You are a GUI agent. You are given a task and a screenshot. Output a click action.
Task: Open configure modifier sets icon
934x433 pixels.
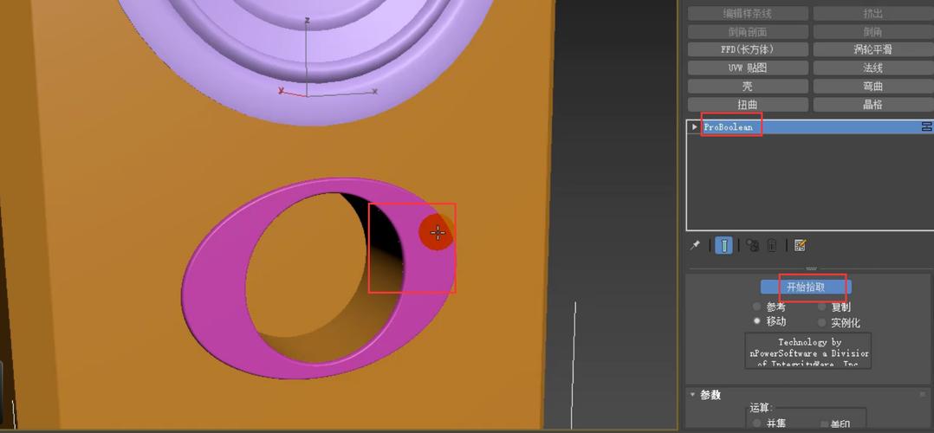click(800, 246)
